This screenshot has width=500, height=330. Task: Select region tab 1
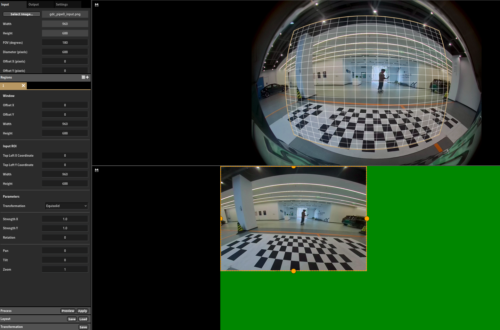point(10,85)
